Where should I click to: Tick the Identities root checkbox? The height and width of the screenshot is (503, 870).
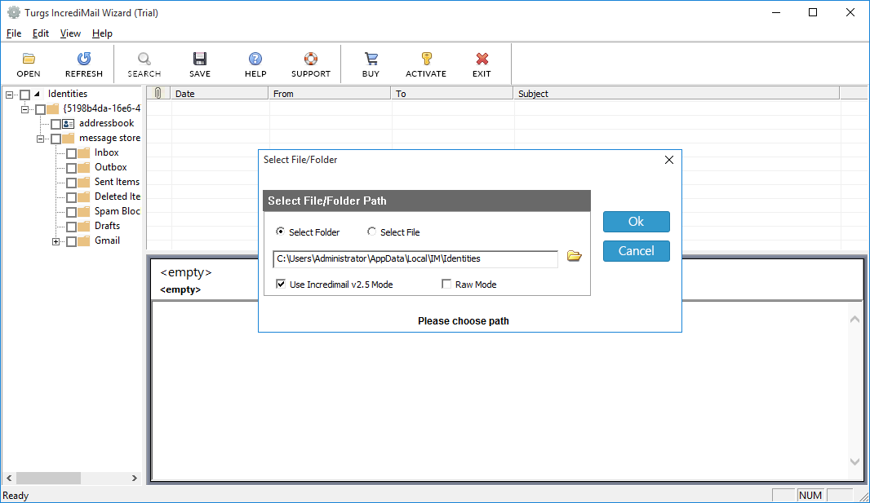click(25, 95)
